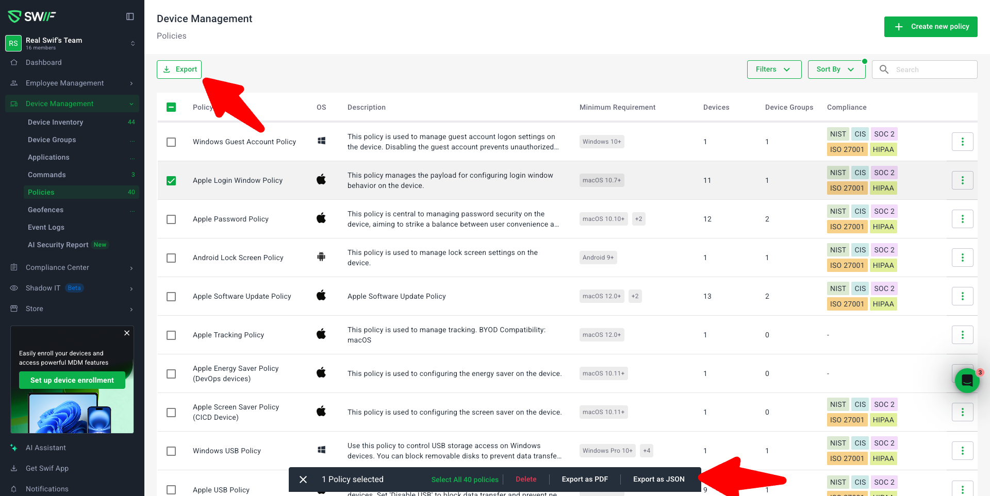This screenshot has width=990, height=496.
Task: Go to Event Logs in the sidebar
Action: (x=46, y=227)
